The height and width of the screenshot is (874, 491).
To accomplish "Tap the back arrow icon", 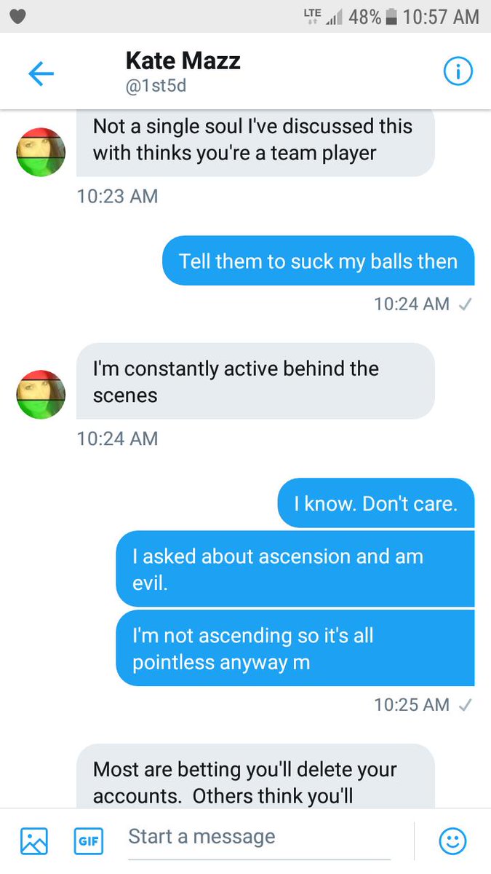I will [x=41, y=73].
